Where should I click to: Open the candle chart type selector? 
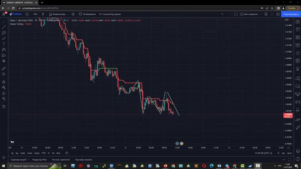43,14
